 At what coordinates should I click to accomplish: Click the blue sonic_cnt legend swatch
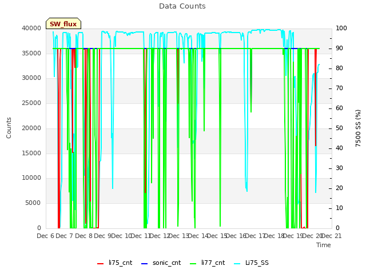(x=145, y=264)
